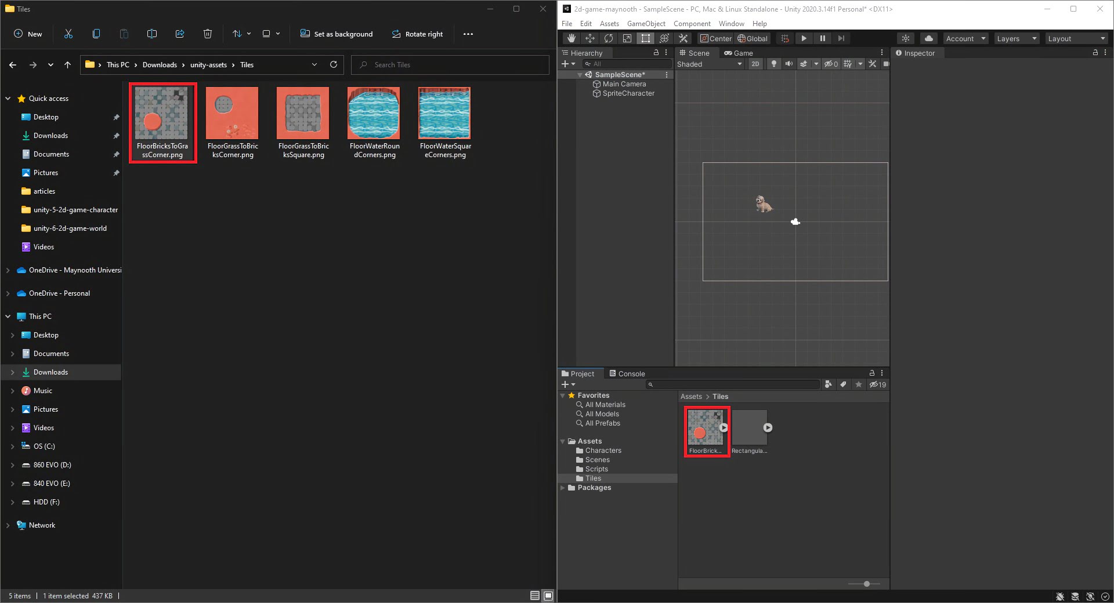
Task: Copy the selected file in Explorer
Action: pos(96,34)
